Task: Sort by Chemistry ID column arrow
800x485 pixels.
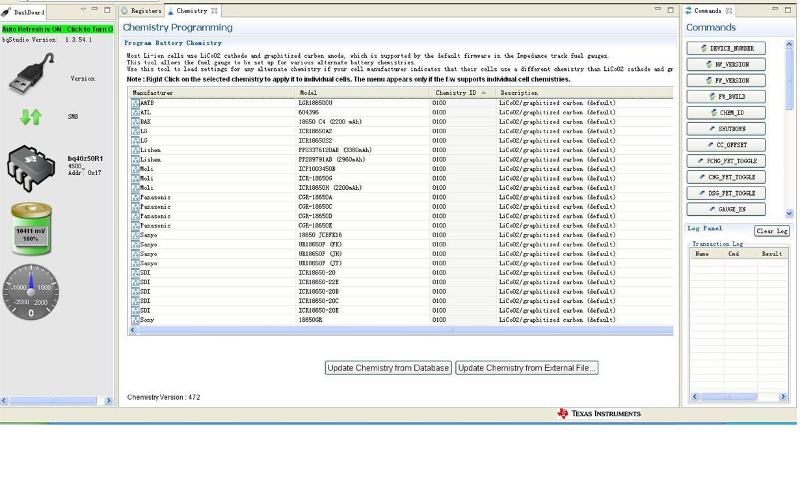Action: tap(484, 93)
